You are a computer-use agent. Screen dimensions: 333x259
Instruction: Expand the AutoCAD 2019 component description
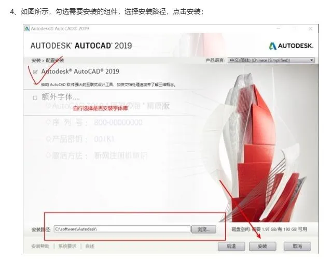pyautogui.click(x=35, y=84)
